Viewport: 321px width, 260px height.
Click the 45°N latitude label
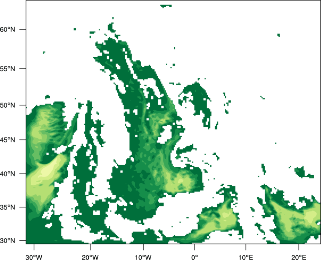pyautogui.click(x=7, y=140)
